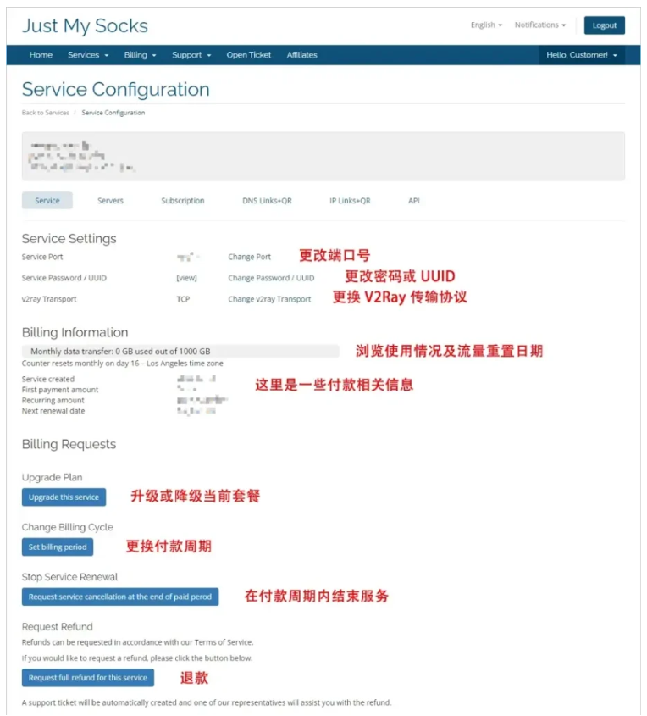Click the Counter resets monthly text
The width and height of the screenshot is (647, 716).
122,364
